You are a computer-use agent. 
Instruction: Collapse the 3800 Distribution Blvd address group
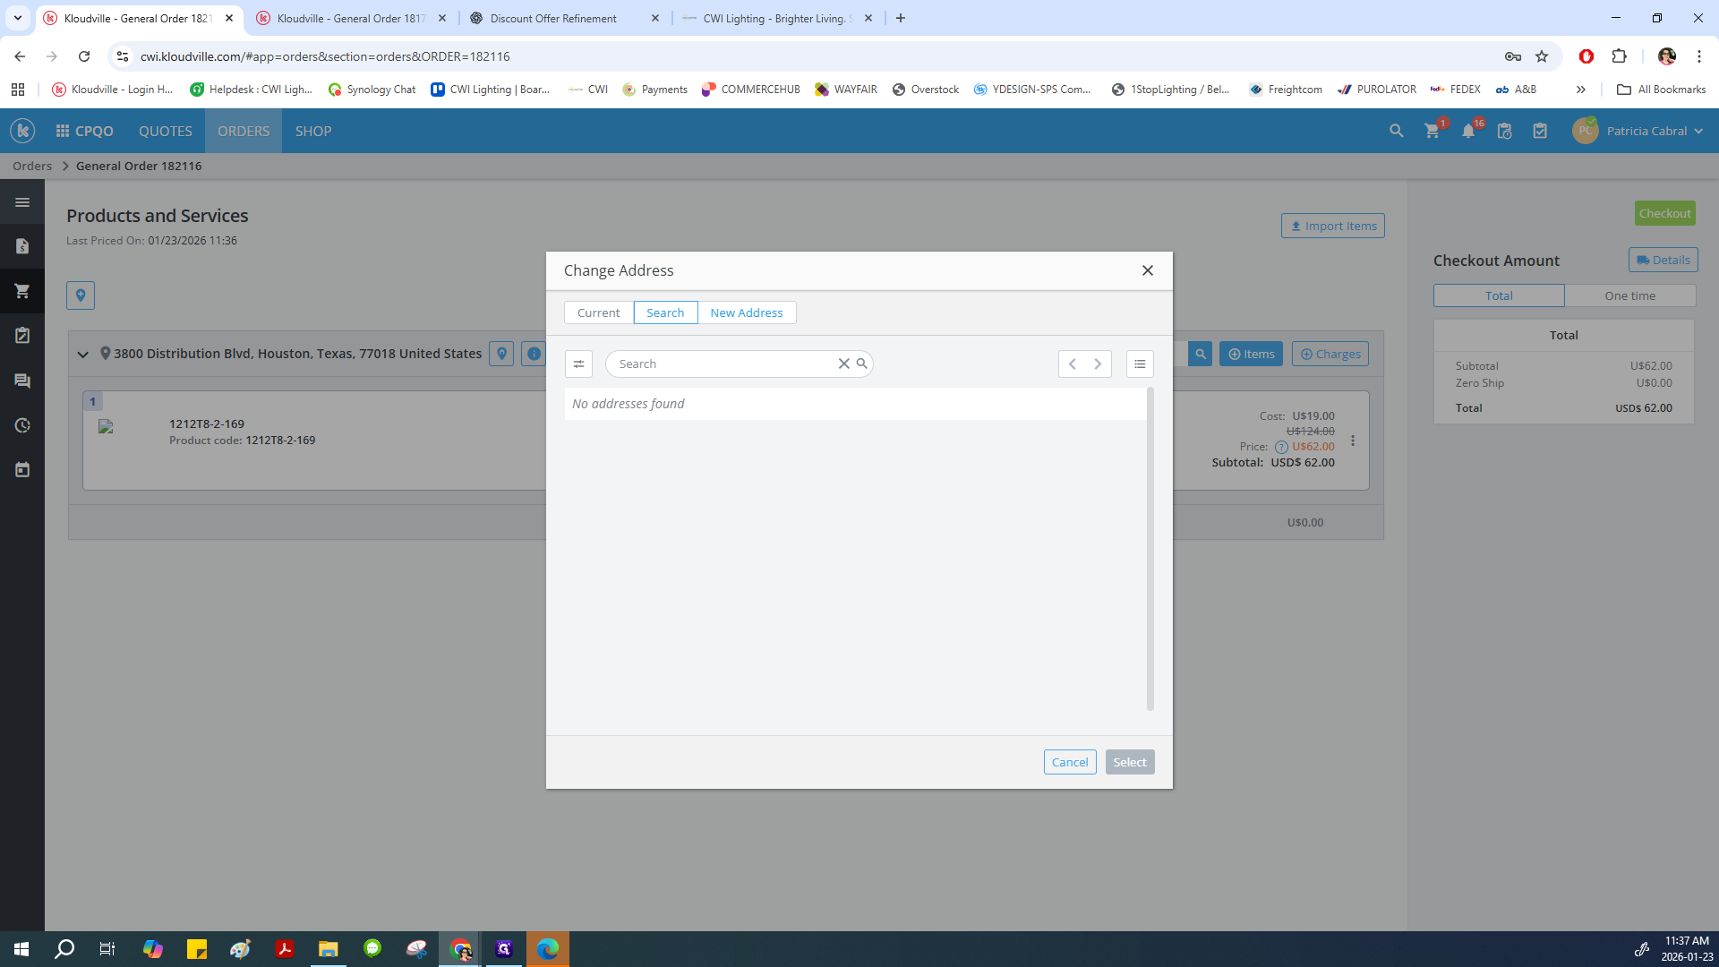83,354
